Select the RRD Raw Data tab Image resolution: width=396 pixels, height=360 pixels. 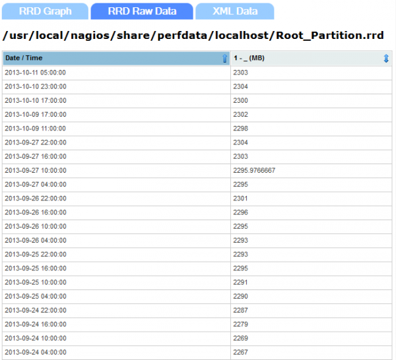(x=142, y=11)
